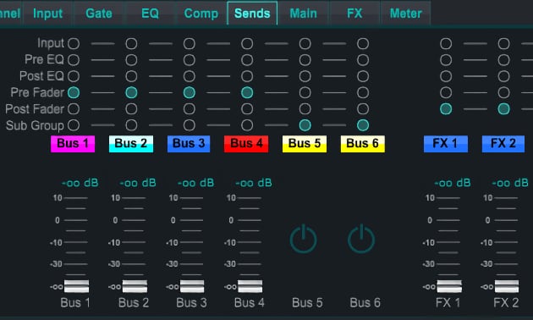533x320 pixels.
Task: Open the Meter tab
Action: tap(405, 14)
